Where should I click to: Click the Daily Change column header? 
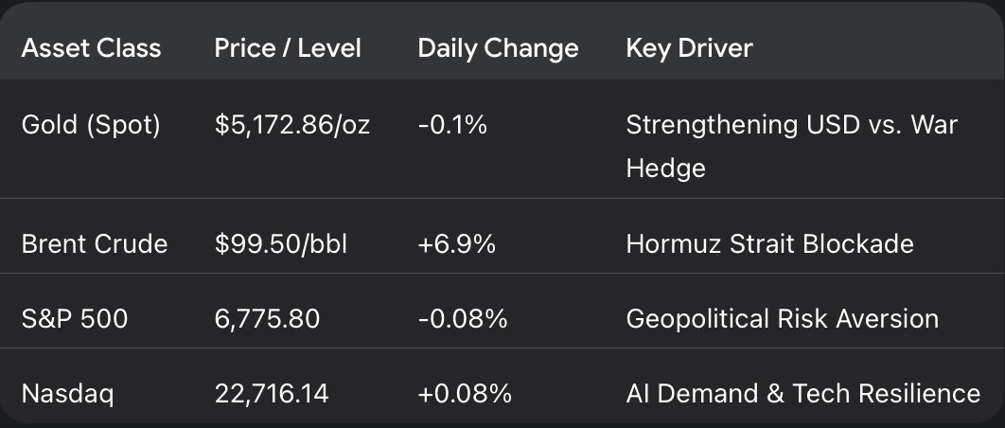coord(498,48)
